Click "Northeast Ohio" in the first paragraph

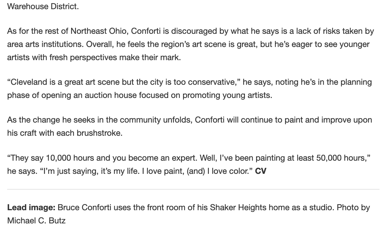point(98,31)
